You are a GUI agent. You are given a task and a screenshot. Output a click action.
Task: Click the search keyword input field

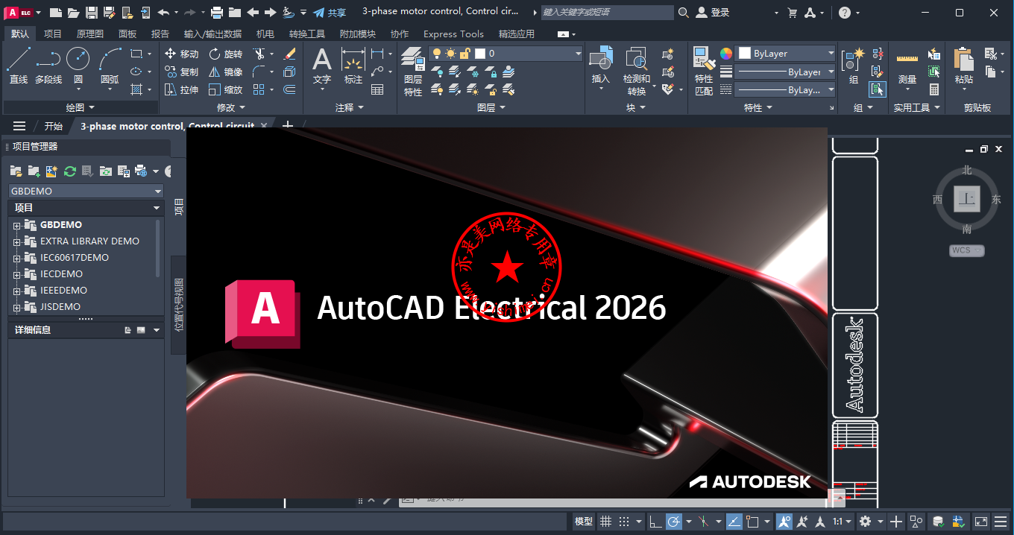click(x=608, y=13)
